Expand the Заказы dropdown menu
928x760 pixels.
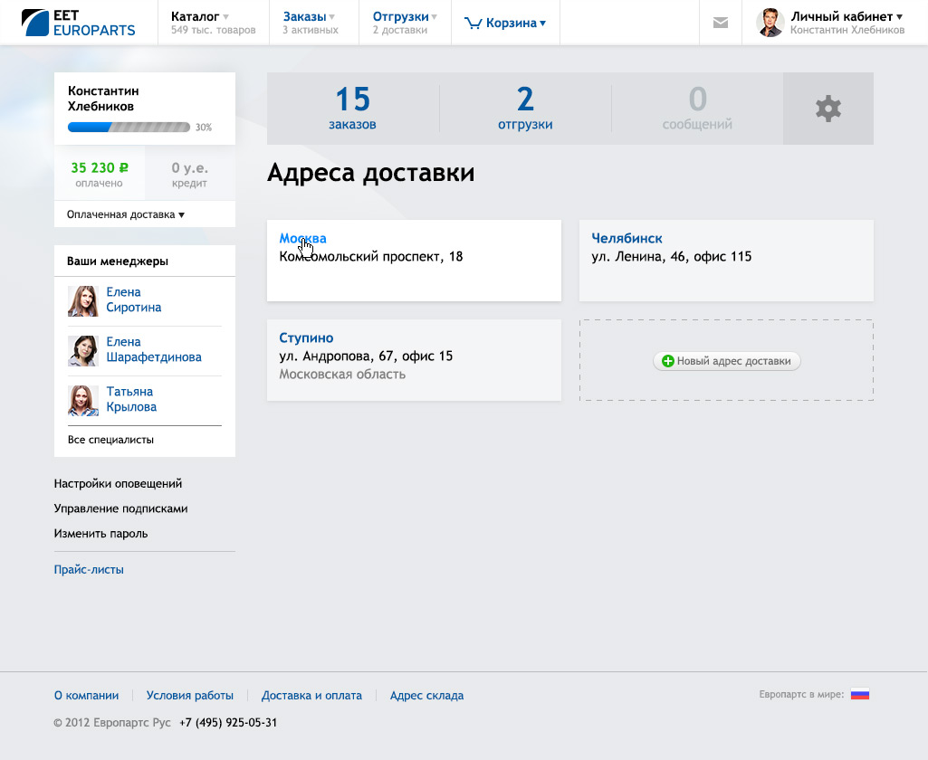click(x=309, y=16)
